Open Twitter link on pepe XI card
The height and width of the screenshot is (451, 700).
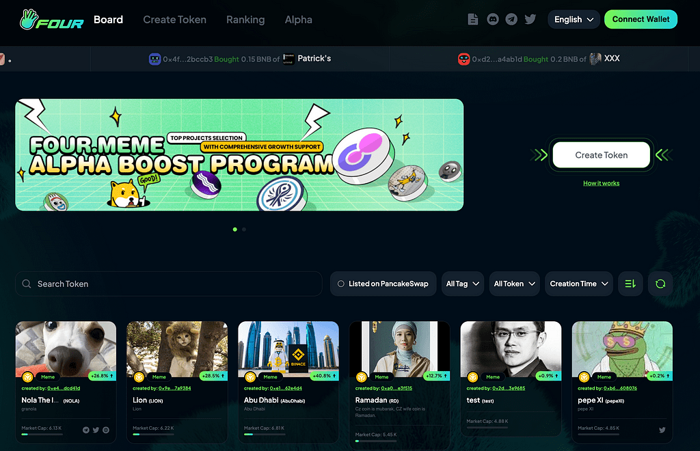tap(662, 430)
